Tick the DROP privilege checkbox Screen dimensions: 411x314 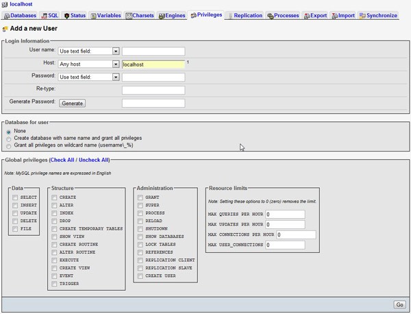(x=54, y=221)
